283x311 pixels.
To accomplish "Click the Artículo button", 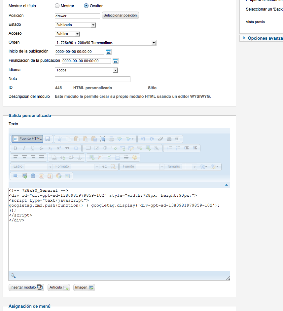I will point(59,288).
